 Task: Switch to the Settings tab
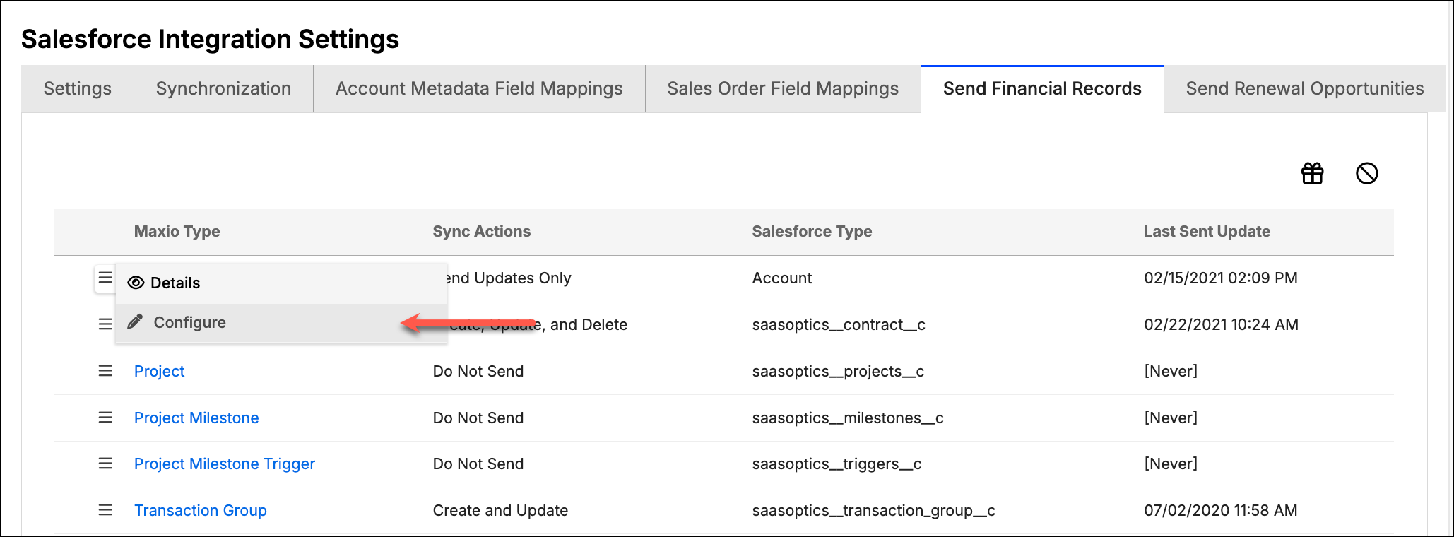[78, 89]
